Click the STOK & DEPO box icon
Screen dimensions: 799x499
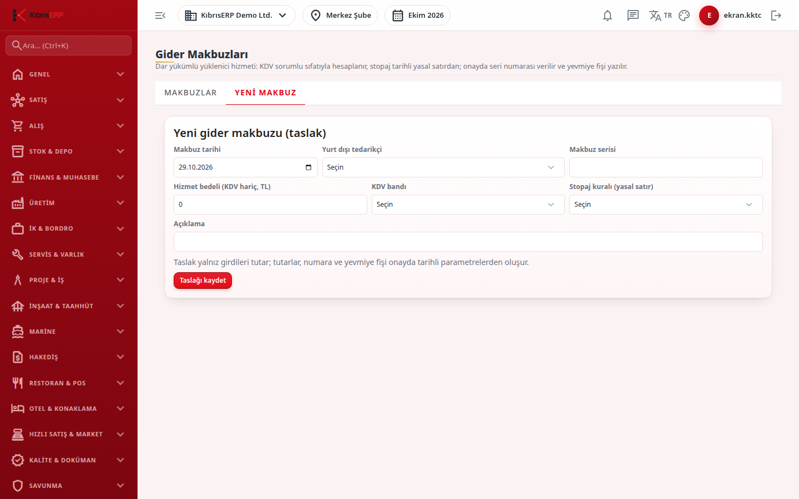pos(18,151)
